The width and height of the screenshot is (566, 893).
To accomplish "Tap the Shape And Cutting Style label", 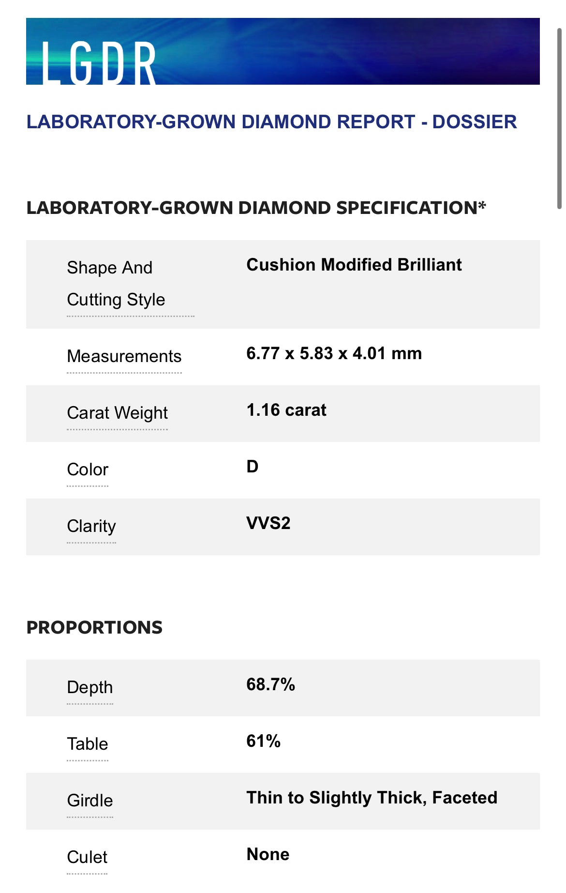I will (x=116, y=284).
